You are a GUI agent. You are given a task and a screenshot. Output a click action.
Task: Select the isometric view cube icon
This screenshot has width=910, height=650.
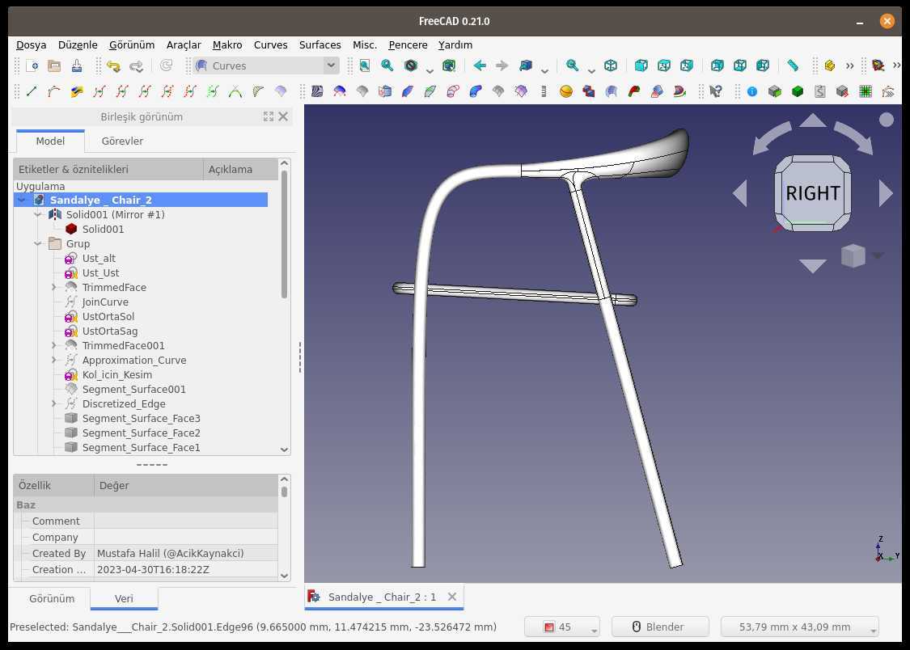tap(611, 65)
